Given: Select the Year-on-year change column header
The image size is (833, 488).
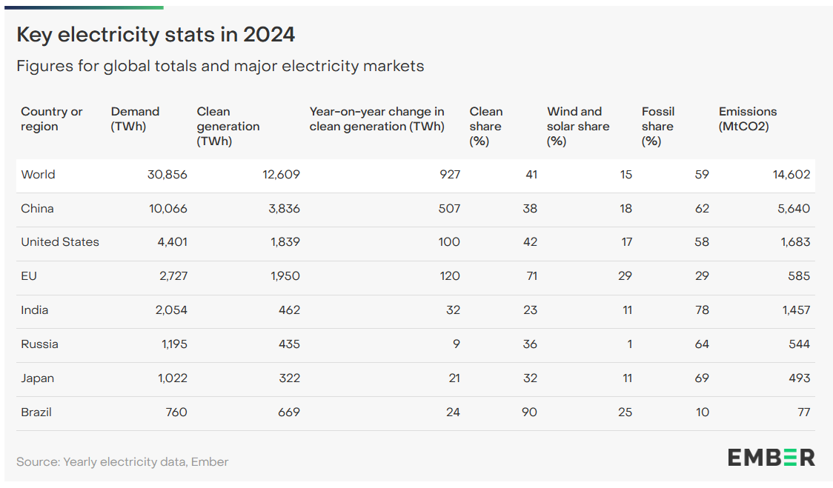Looking at the screenshot, I should point(376,118).
